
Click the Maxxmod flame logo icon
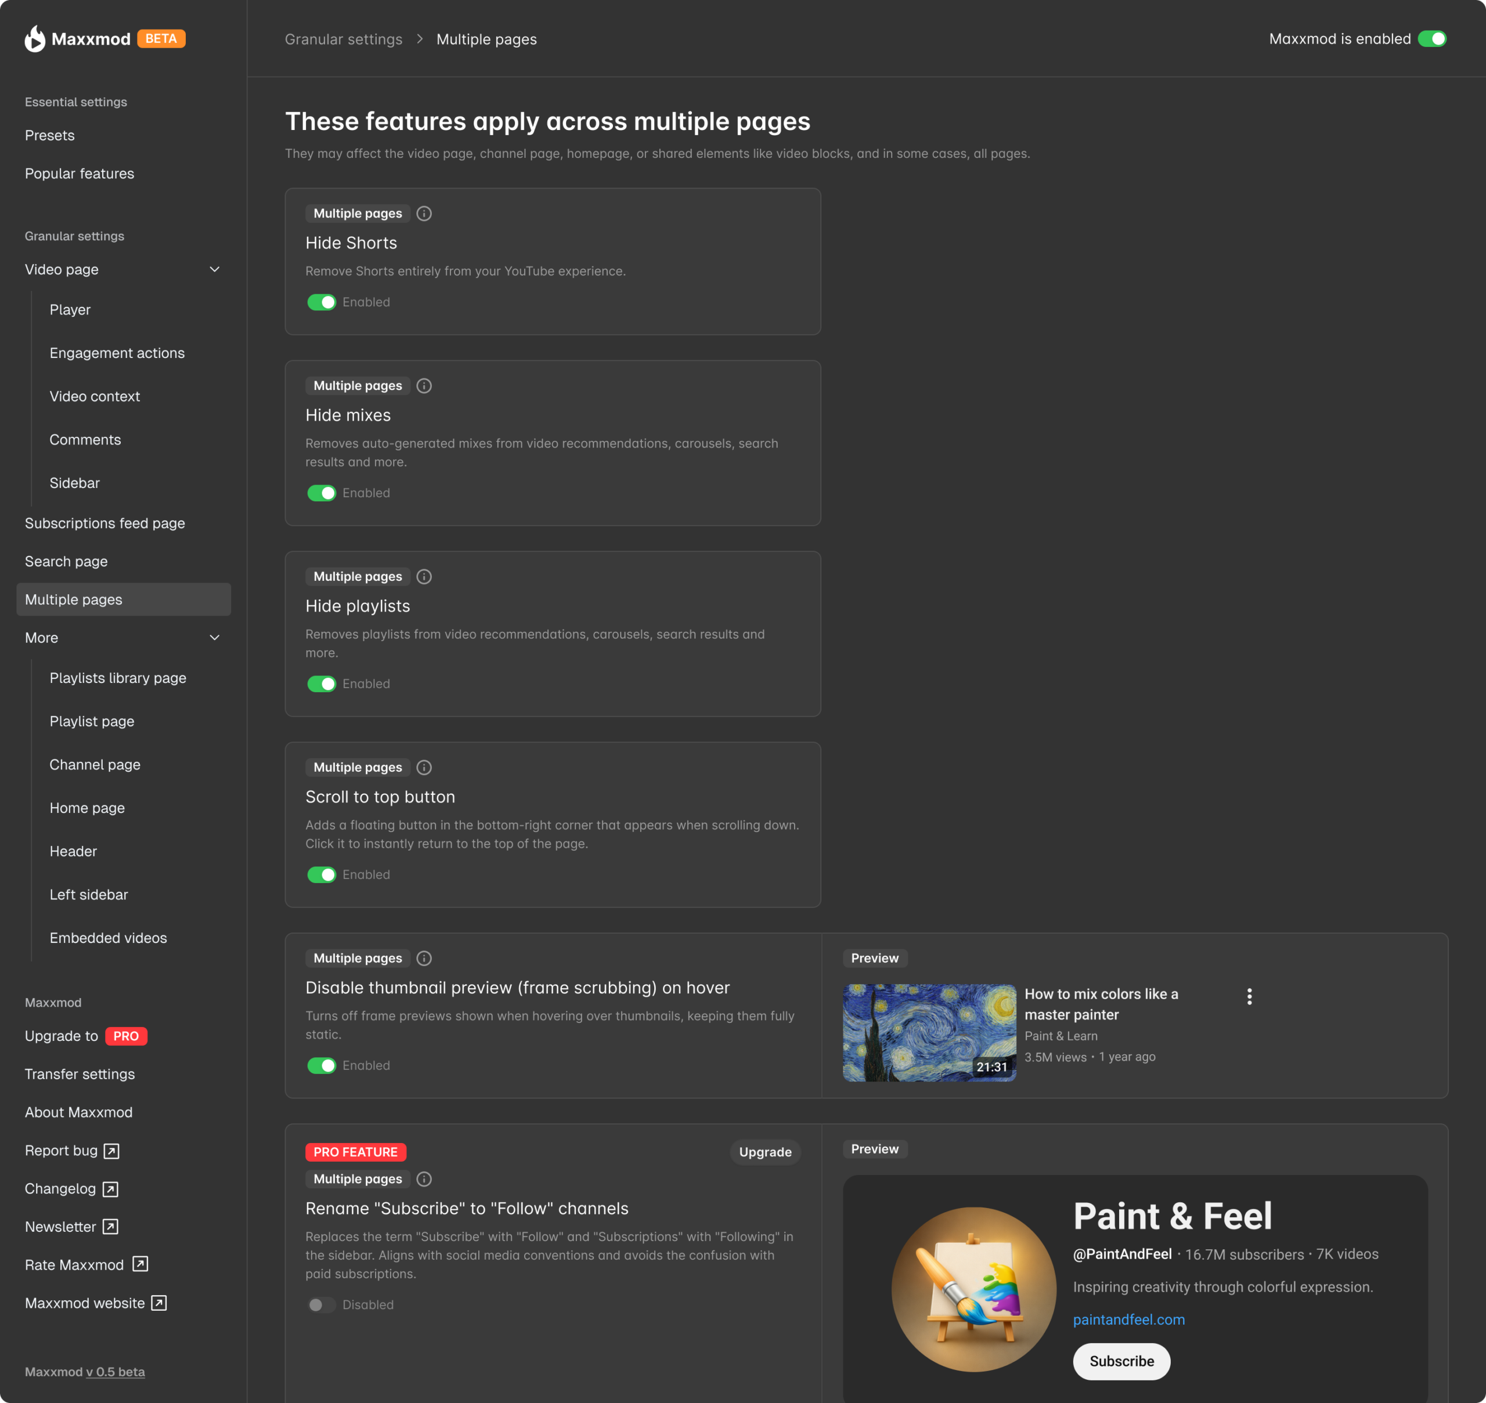click(x=34, y=39)
